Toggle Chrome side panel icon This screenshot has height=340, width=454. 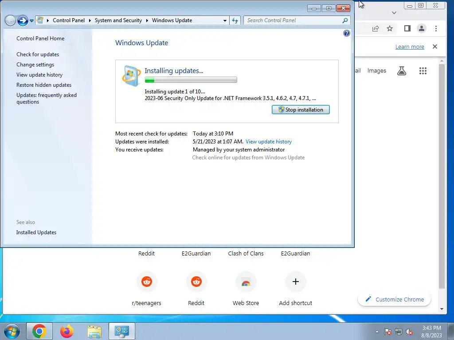[407, 28]
